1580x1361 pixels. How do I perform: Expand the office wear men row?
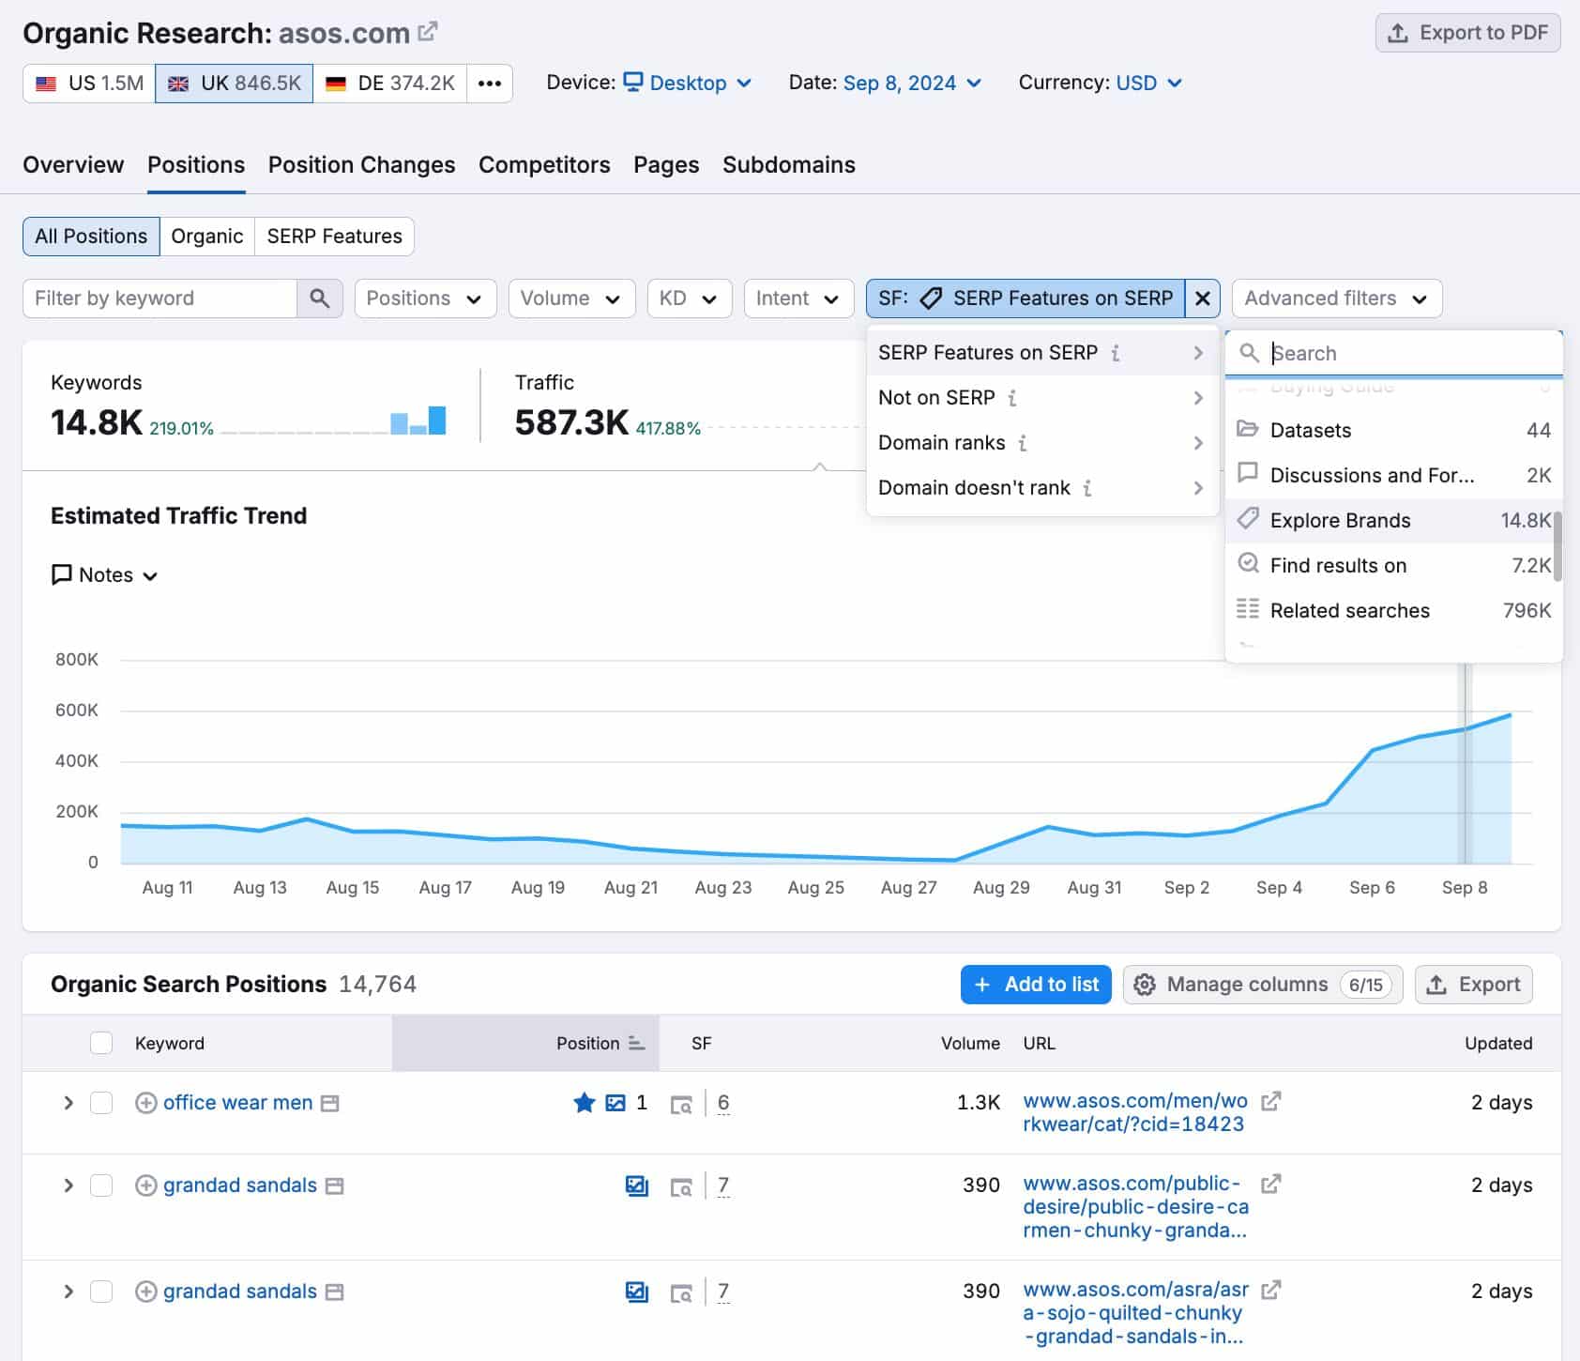click(x=68, y=1103)
